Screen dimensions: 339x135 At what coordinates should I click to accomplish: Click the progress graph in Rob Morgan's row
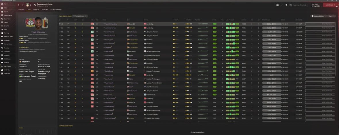pos(203,40)
